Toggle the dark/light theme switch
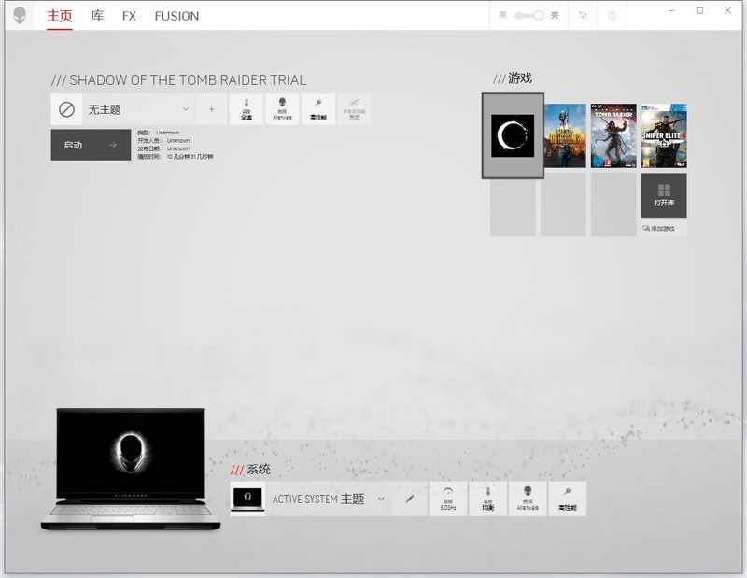The height and width of the screenshot is (578, 747). point(532,15)
